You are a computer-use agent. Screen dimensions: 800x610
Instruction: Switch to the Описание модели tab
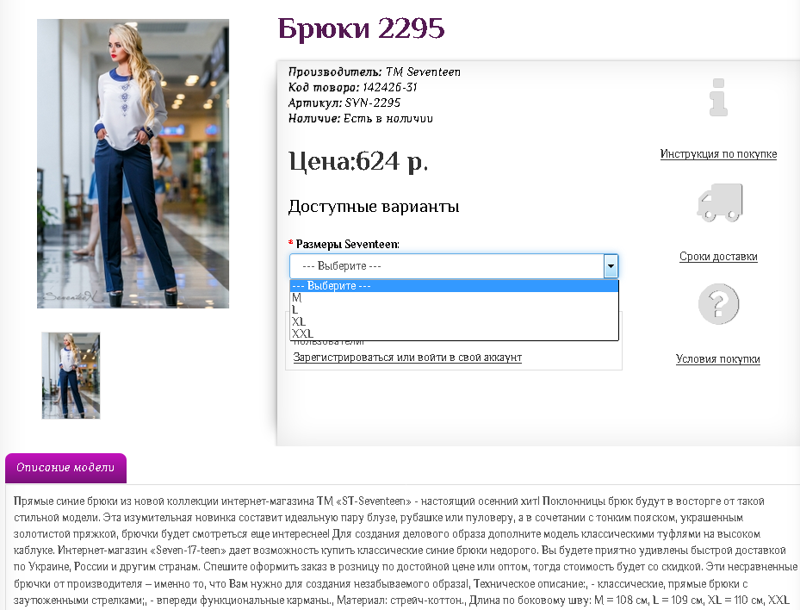(x=65, y=468)
